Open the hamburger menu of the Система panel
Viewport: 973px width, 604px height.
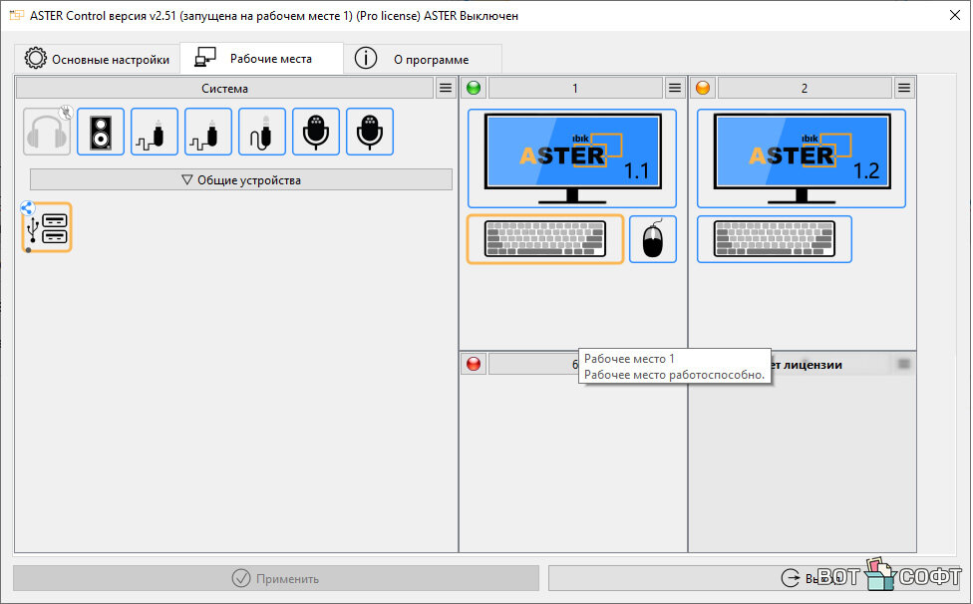[446, 89]
